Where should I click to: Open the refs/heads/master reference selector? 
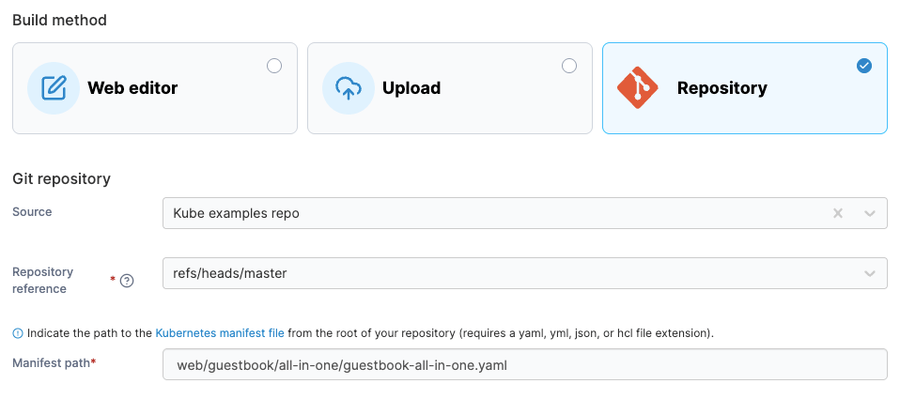[x=524, y=273]
